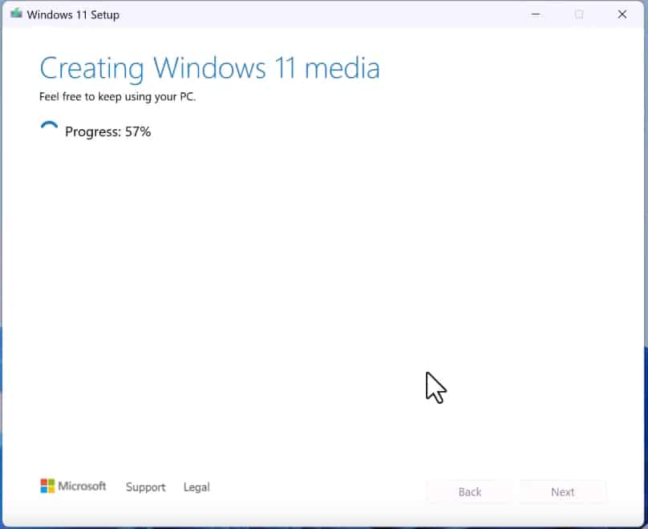The width and height of the screenshot is (648, 529).
Task: Click the Back button
Action: tap(469, 491)
